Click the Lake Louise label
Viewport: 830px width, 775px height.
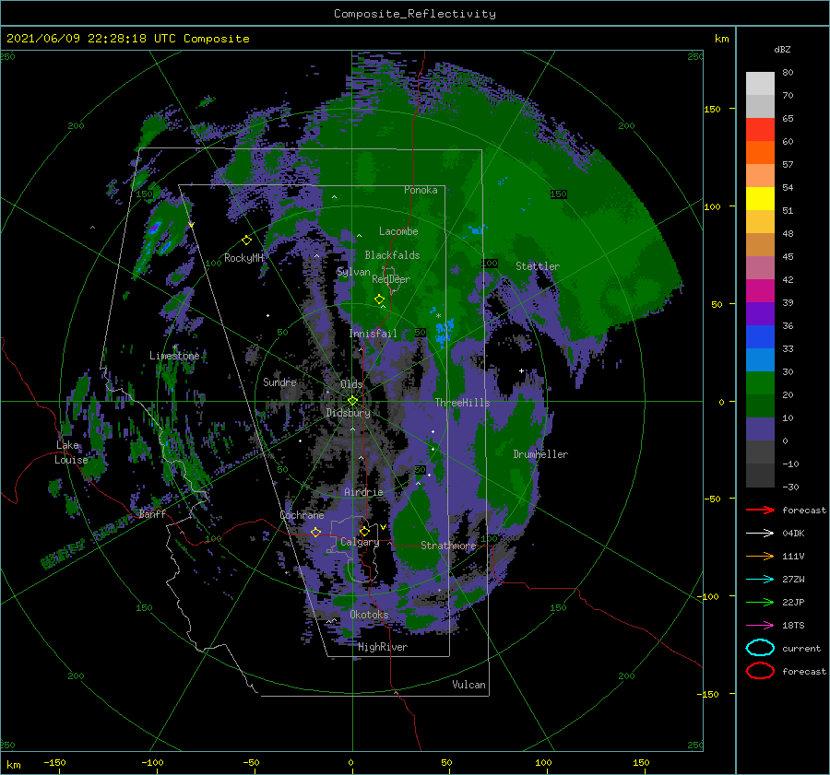[x=72, y=452]
